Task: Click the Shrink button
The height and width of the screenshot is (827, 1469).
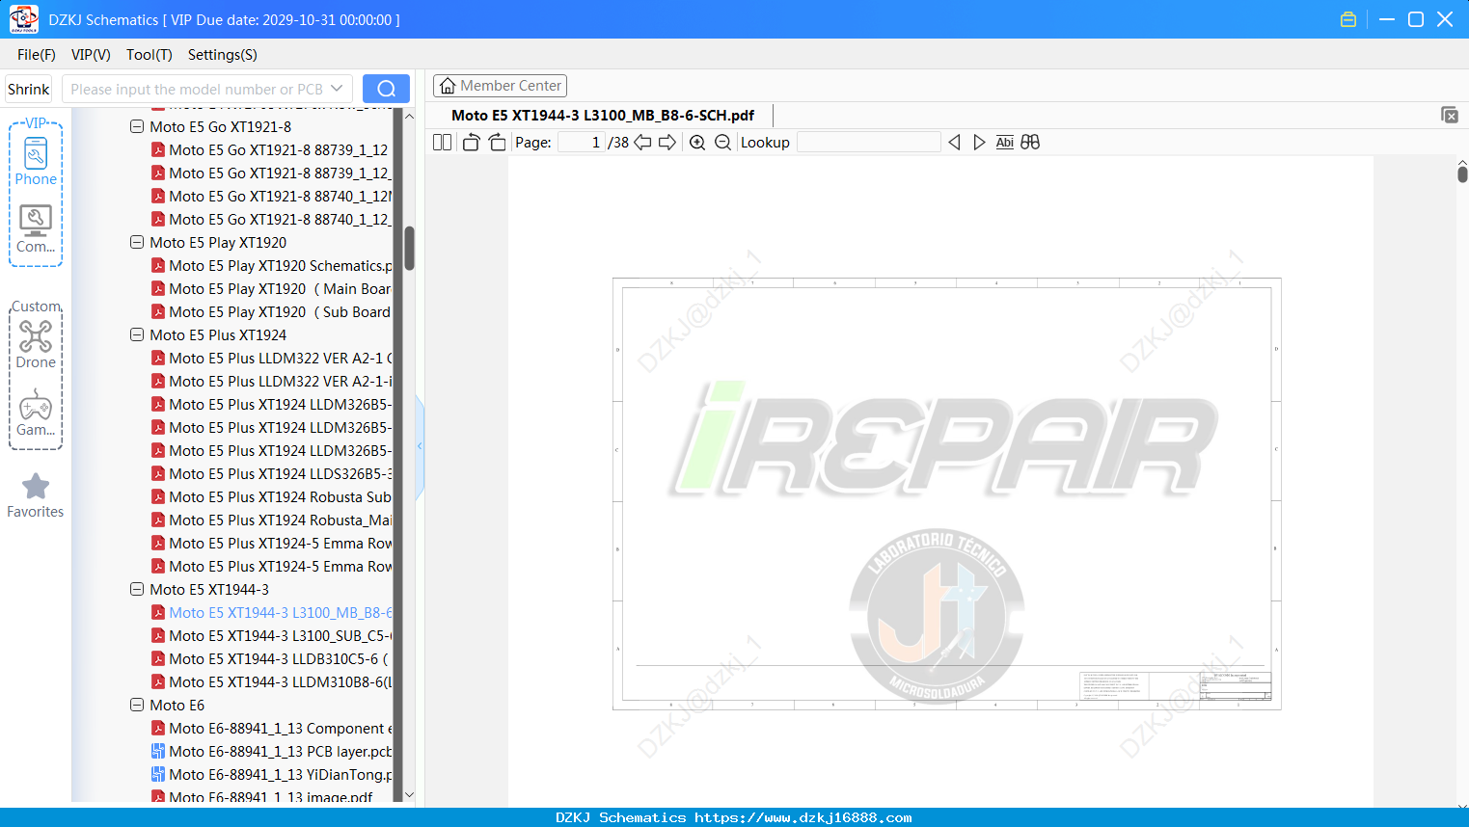Action: (29, 89)
